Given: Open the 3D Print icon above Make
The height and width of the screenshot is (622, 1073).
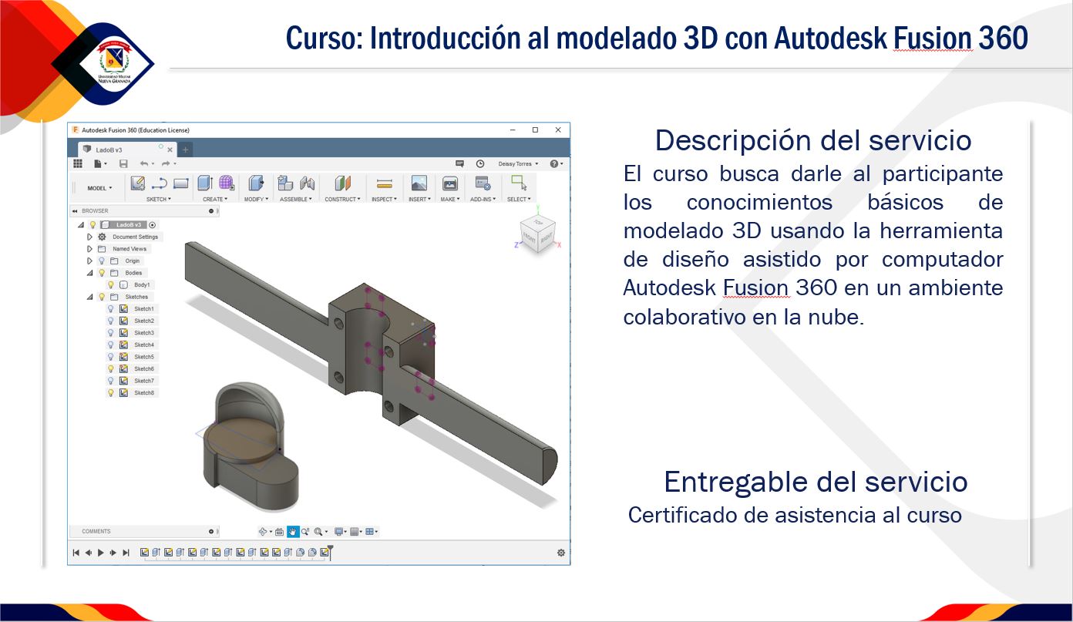Looking at the screenshot, I should pos(449,183).
